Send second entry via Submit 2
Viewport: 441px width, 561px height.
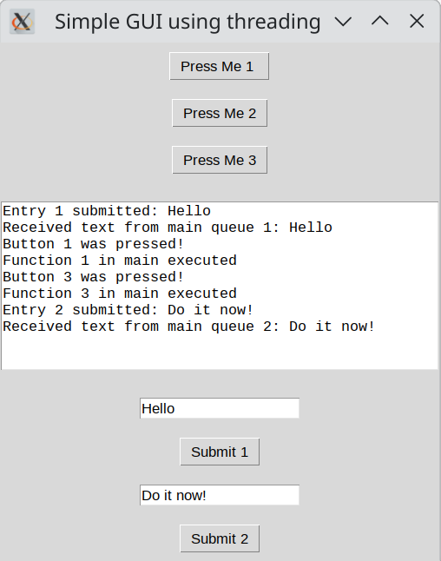click(220, 538)
